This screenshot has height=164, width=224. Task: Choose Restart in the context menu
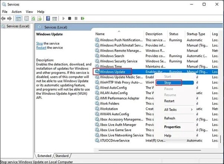169,101
